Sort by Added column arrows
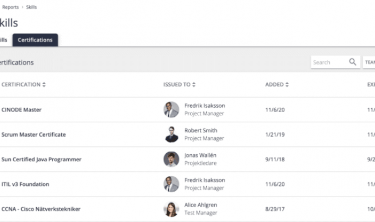The image size is (375, 222). point(287,85)
